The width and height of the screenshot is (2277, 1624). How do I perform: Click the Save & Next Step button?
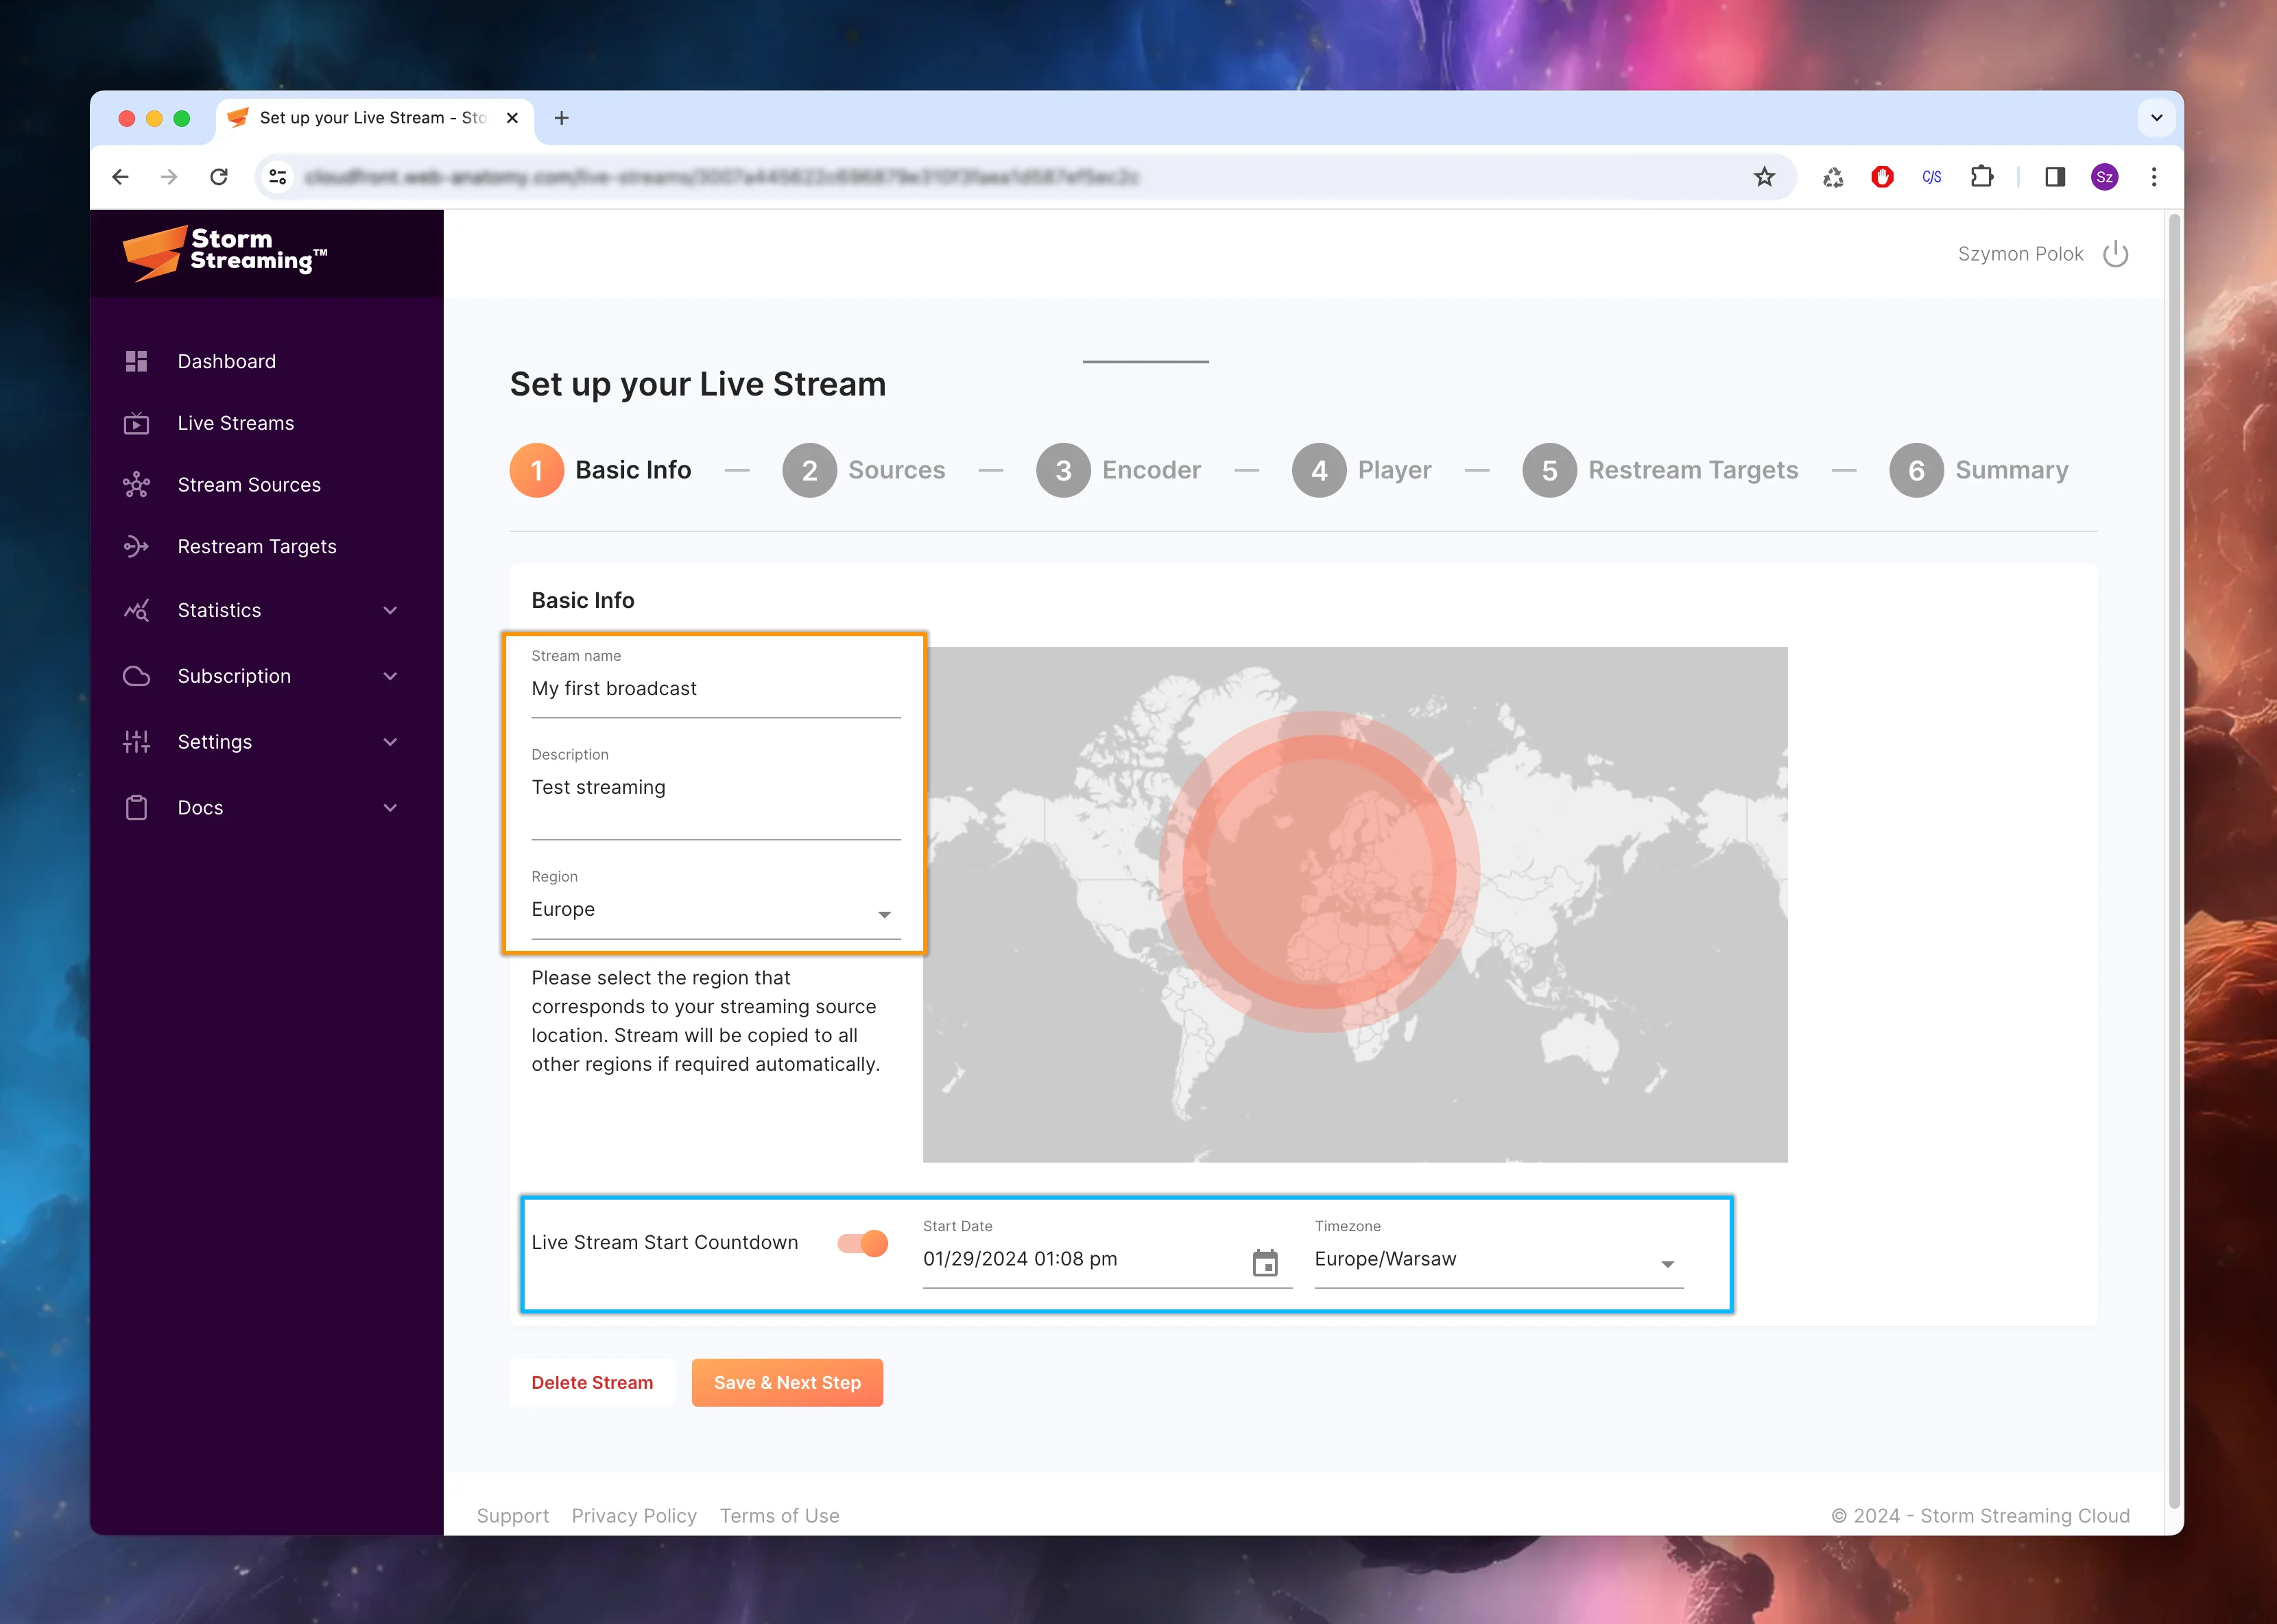(x=787, y=1382)
